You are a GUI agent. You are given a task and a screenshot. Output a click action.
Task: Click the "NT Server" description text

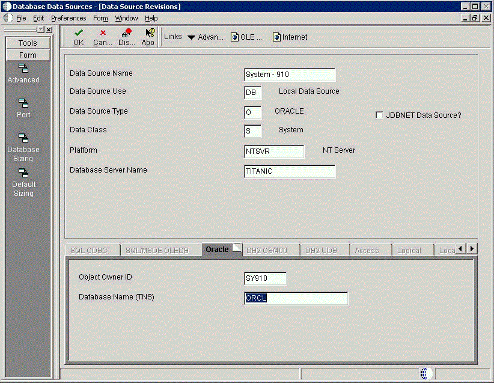tap(339, 150)
